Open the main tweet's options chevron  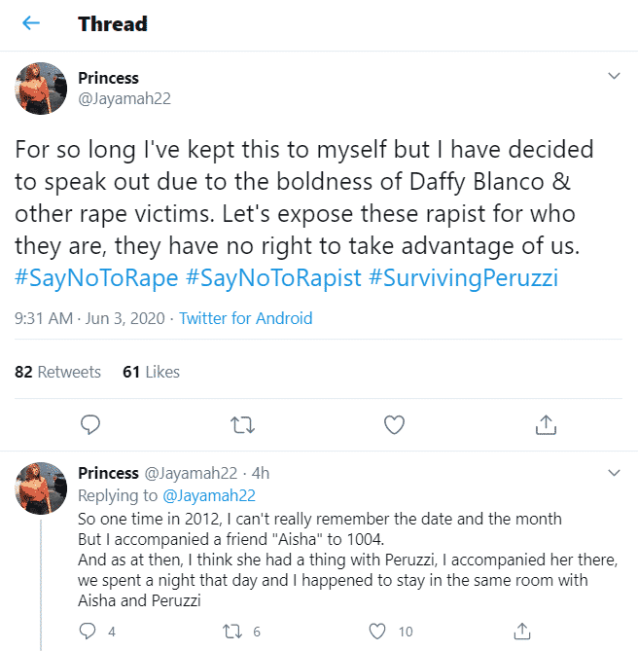[x=614, y=76]
